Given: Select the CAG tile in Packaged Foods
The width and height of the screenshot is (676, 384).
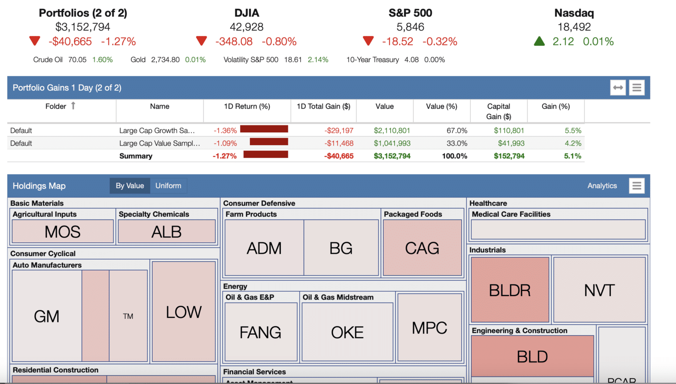Looking at the screenshot, I should [x=422, y=248].
